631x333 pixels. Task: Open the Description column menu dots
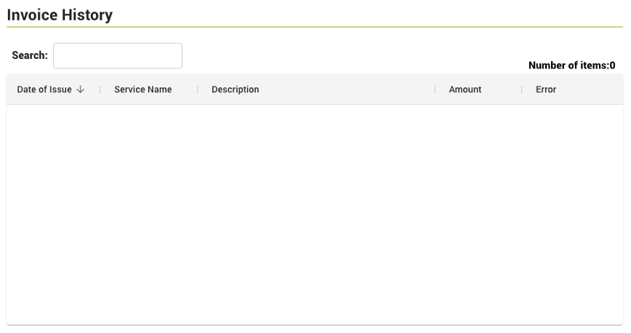coord(435,89)
